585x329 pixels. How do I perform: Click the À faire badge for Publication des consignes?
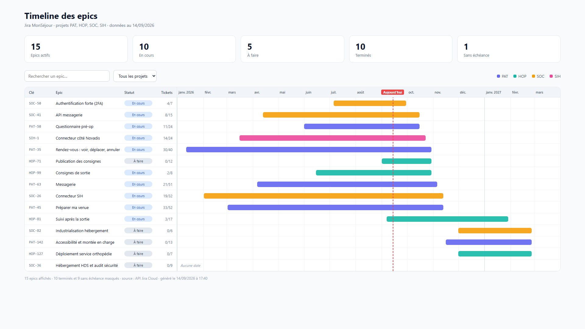pyautogui.click(x=138, y=161)
